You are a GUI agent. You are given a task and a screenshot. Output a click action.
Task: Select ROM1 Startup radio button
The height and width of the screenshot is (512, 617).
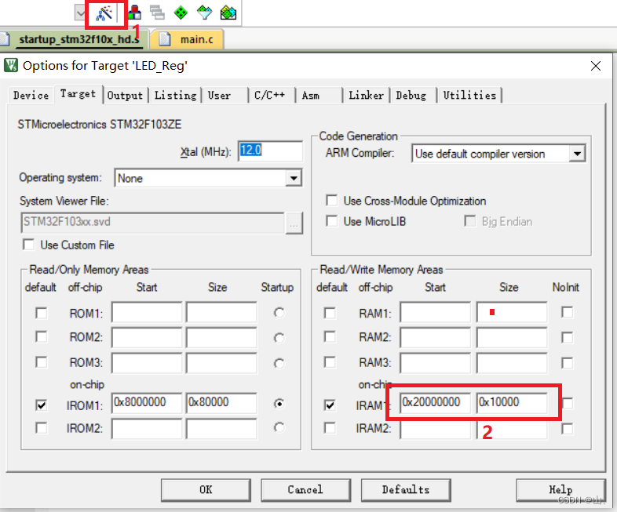click(279, 313)
